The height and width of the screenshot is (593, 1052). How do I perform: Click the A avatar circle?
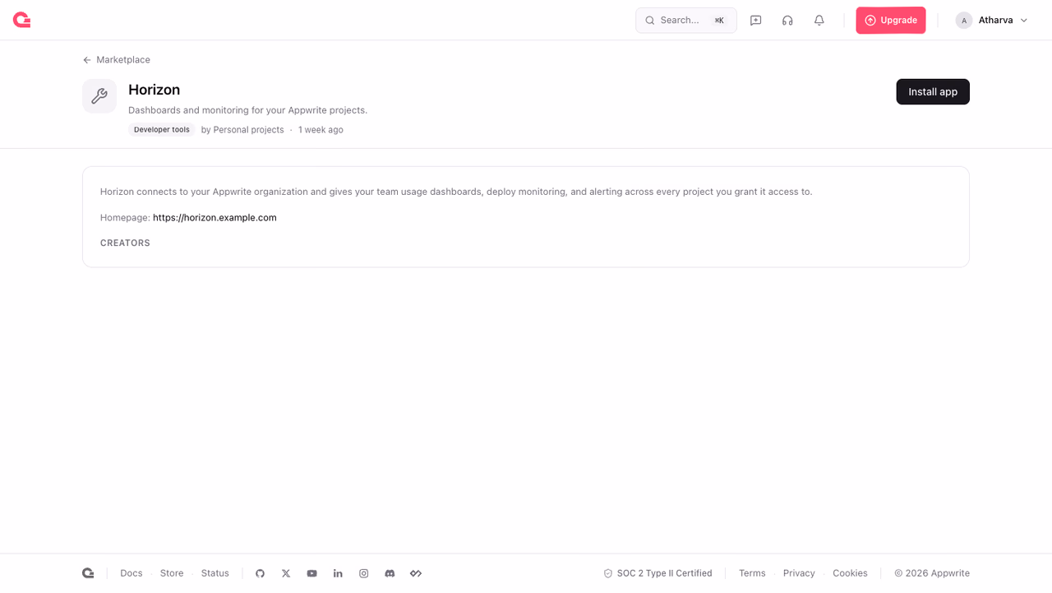(x=964, y=21)
